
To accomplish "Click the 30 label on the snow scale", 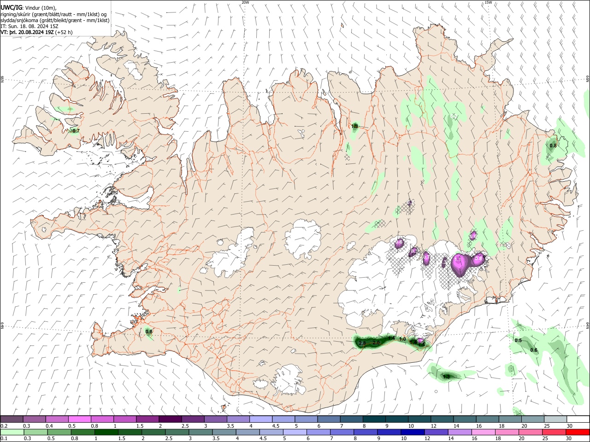I will (x=570, y=426).
